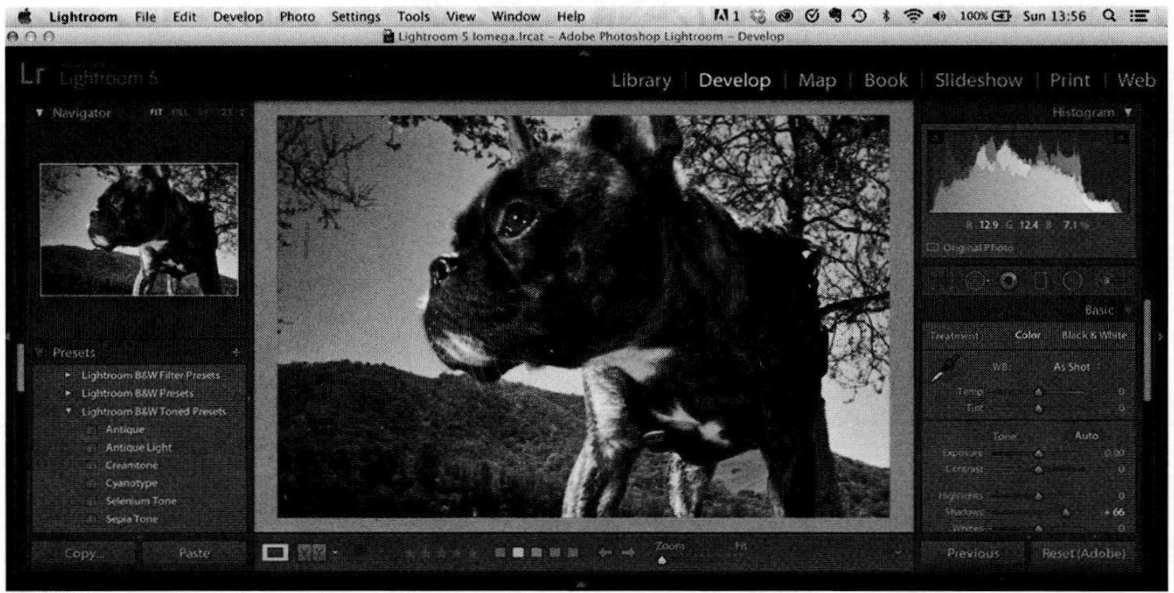
Task: Open the Web module
Action: (x=1136, y=80)
